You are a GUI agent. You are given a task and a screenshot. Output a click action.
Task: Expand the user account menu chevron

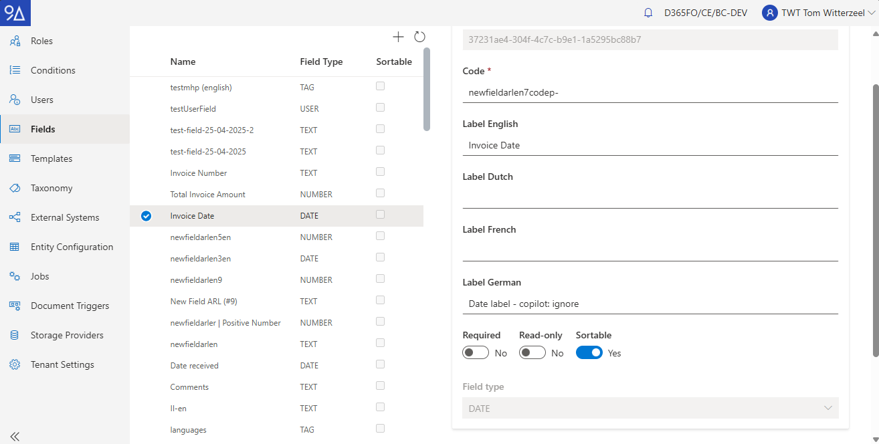pos(871,13)
